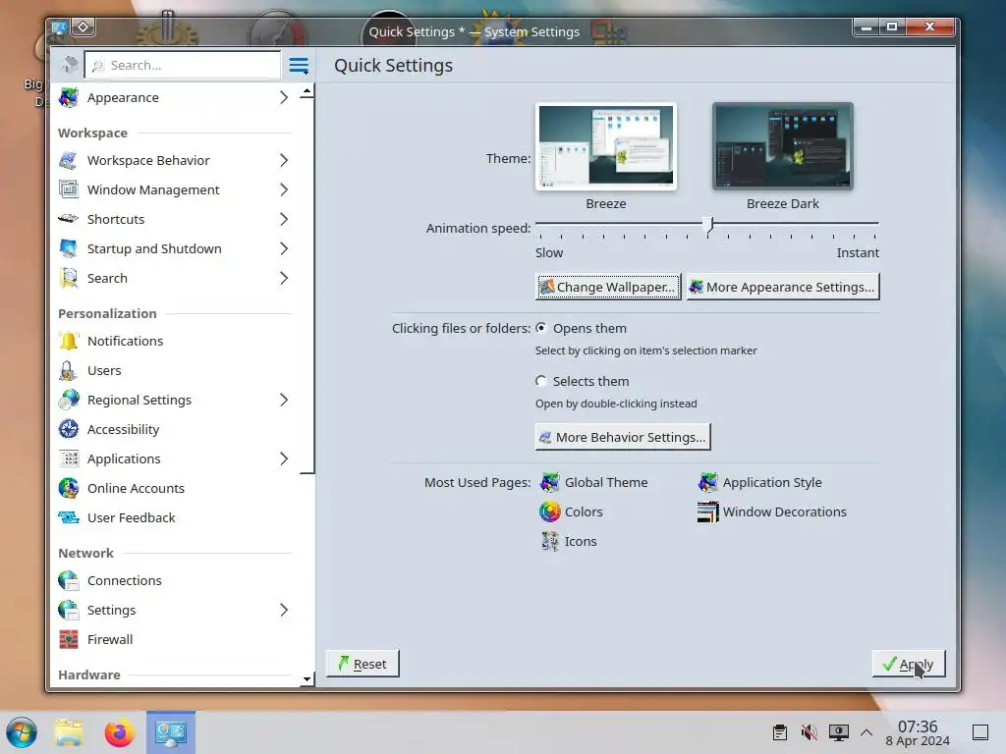Image resolution: width=1006 pixels, height=754 pixels.
Task: Click the clipboard tray icon
Action: [x=780, y=732]
